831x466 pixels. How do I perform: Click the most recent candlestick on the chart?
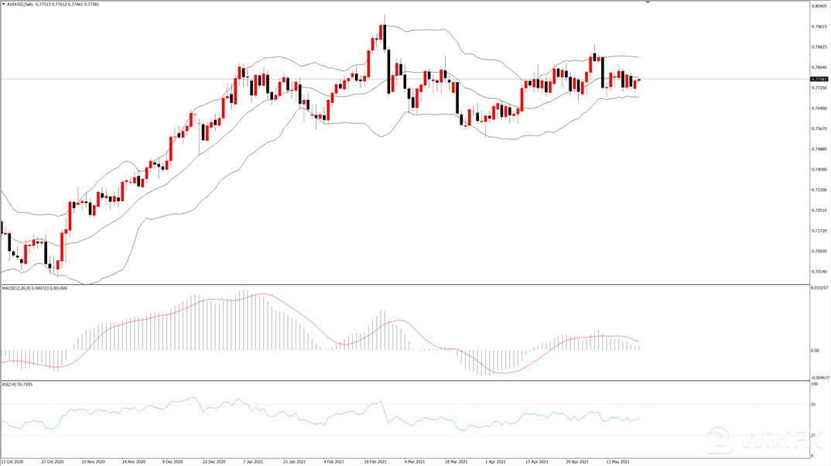(639, 80)
